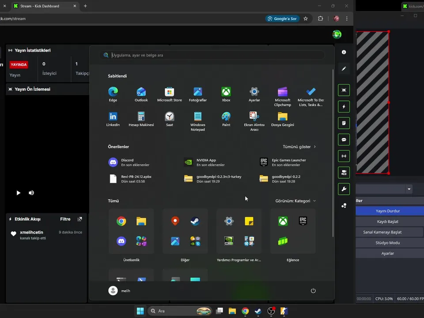This screenshot has width=424, height=318.
Task: Open Hesap Makinesi calculator
Action: (141, 119)
